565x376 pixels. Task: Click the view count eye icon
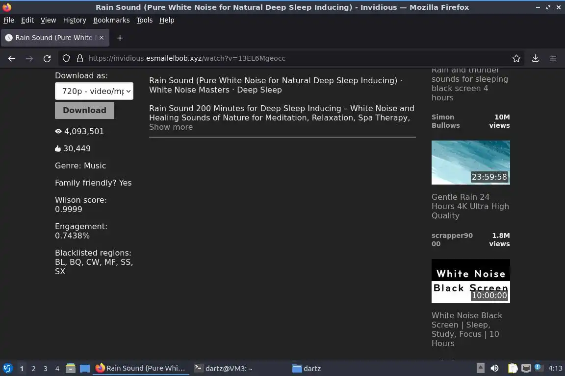point(58,131)
